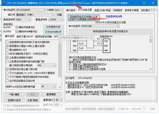This screenshot has height=114, width=159.
Task: Toggle 清除EEPROM缓冲区 checkbox
Action: 17,32
